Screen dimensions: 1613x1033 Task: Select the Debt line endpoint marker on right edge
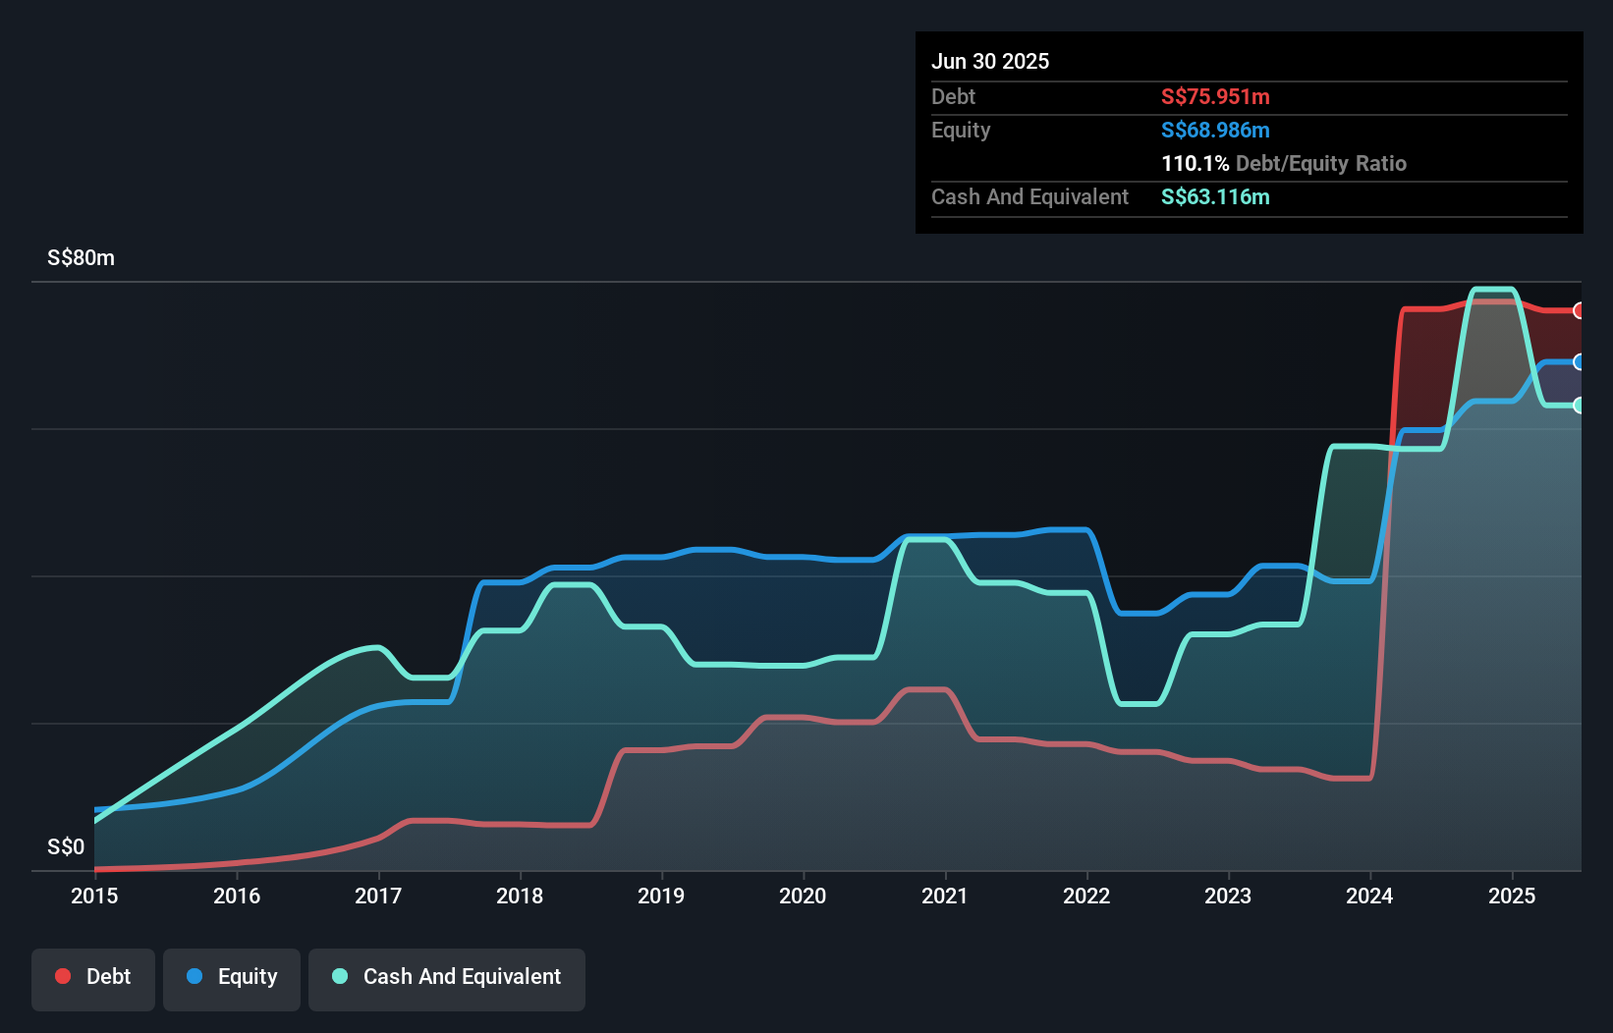1580,312
